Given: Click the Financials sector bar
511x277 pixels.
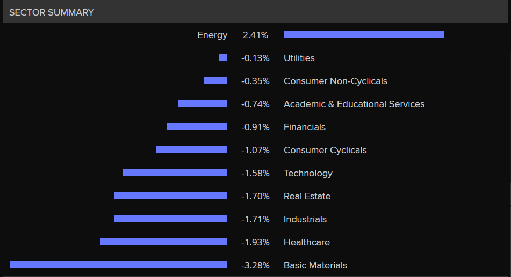Looking at the screenshot, I should 197,126.
